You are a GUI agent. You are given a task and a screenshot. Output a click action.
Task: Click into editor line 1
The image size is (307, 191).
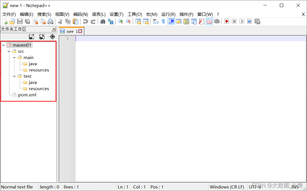coord(191,38)
